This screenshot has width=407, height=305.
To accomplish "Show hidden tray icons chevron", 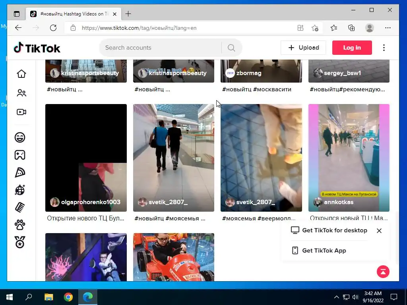I will [336, 297].
